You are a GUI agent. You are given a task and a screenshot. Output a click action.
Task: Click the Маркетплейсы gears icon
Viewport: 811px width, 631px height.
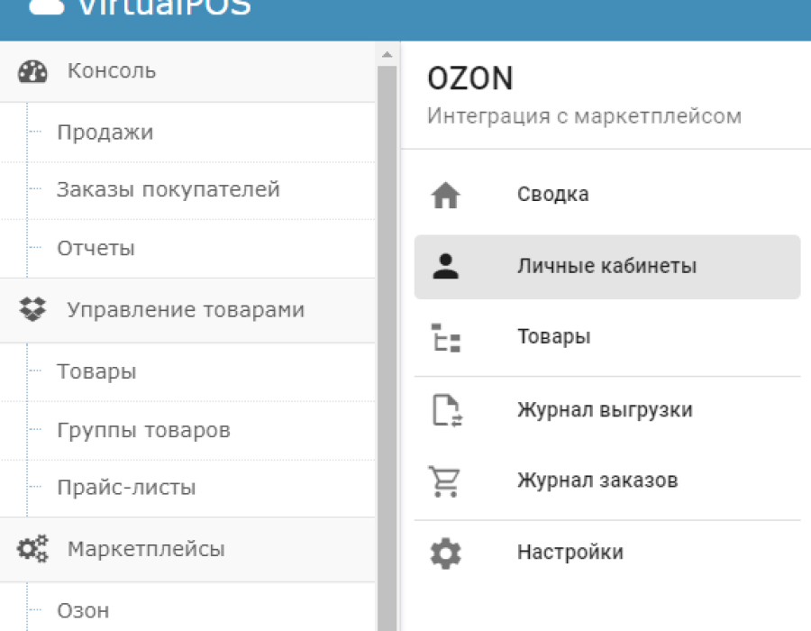32,549
